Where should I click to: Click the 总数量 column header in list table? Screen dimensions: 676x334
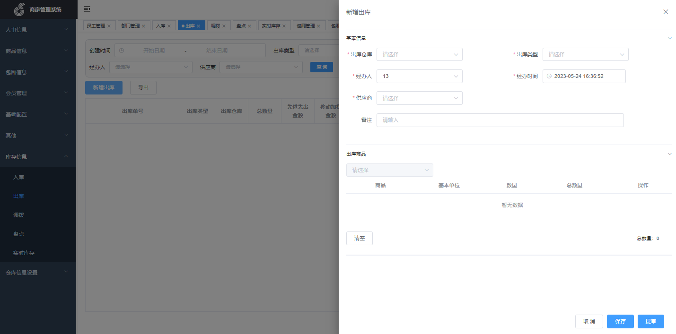pos(265,111)
